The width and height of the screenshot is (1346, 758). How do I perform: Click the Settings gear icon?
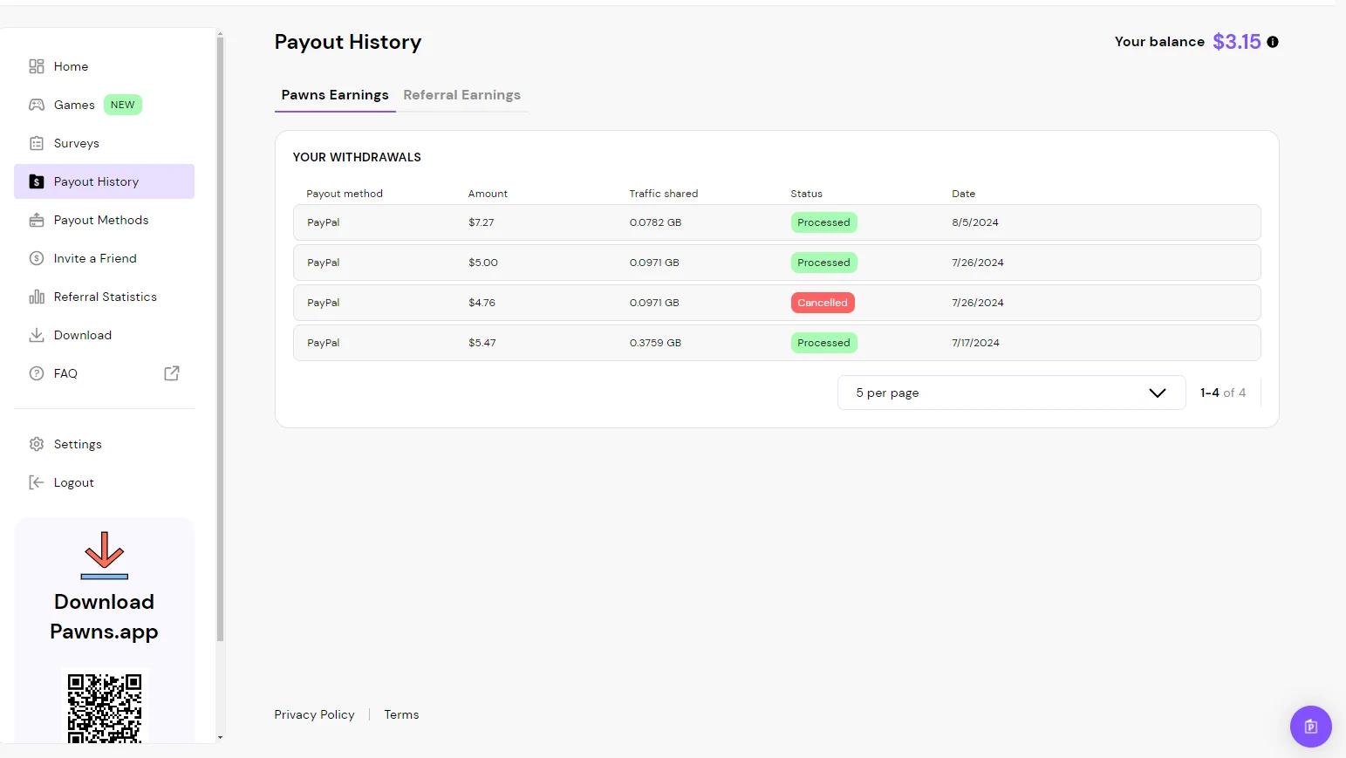[37, 444]
